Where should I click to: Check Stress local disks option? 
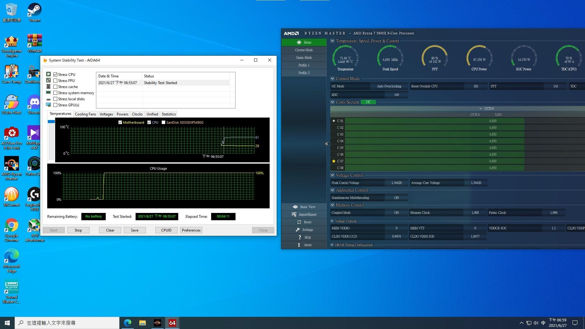click(x=55, y=99)
